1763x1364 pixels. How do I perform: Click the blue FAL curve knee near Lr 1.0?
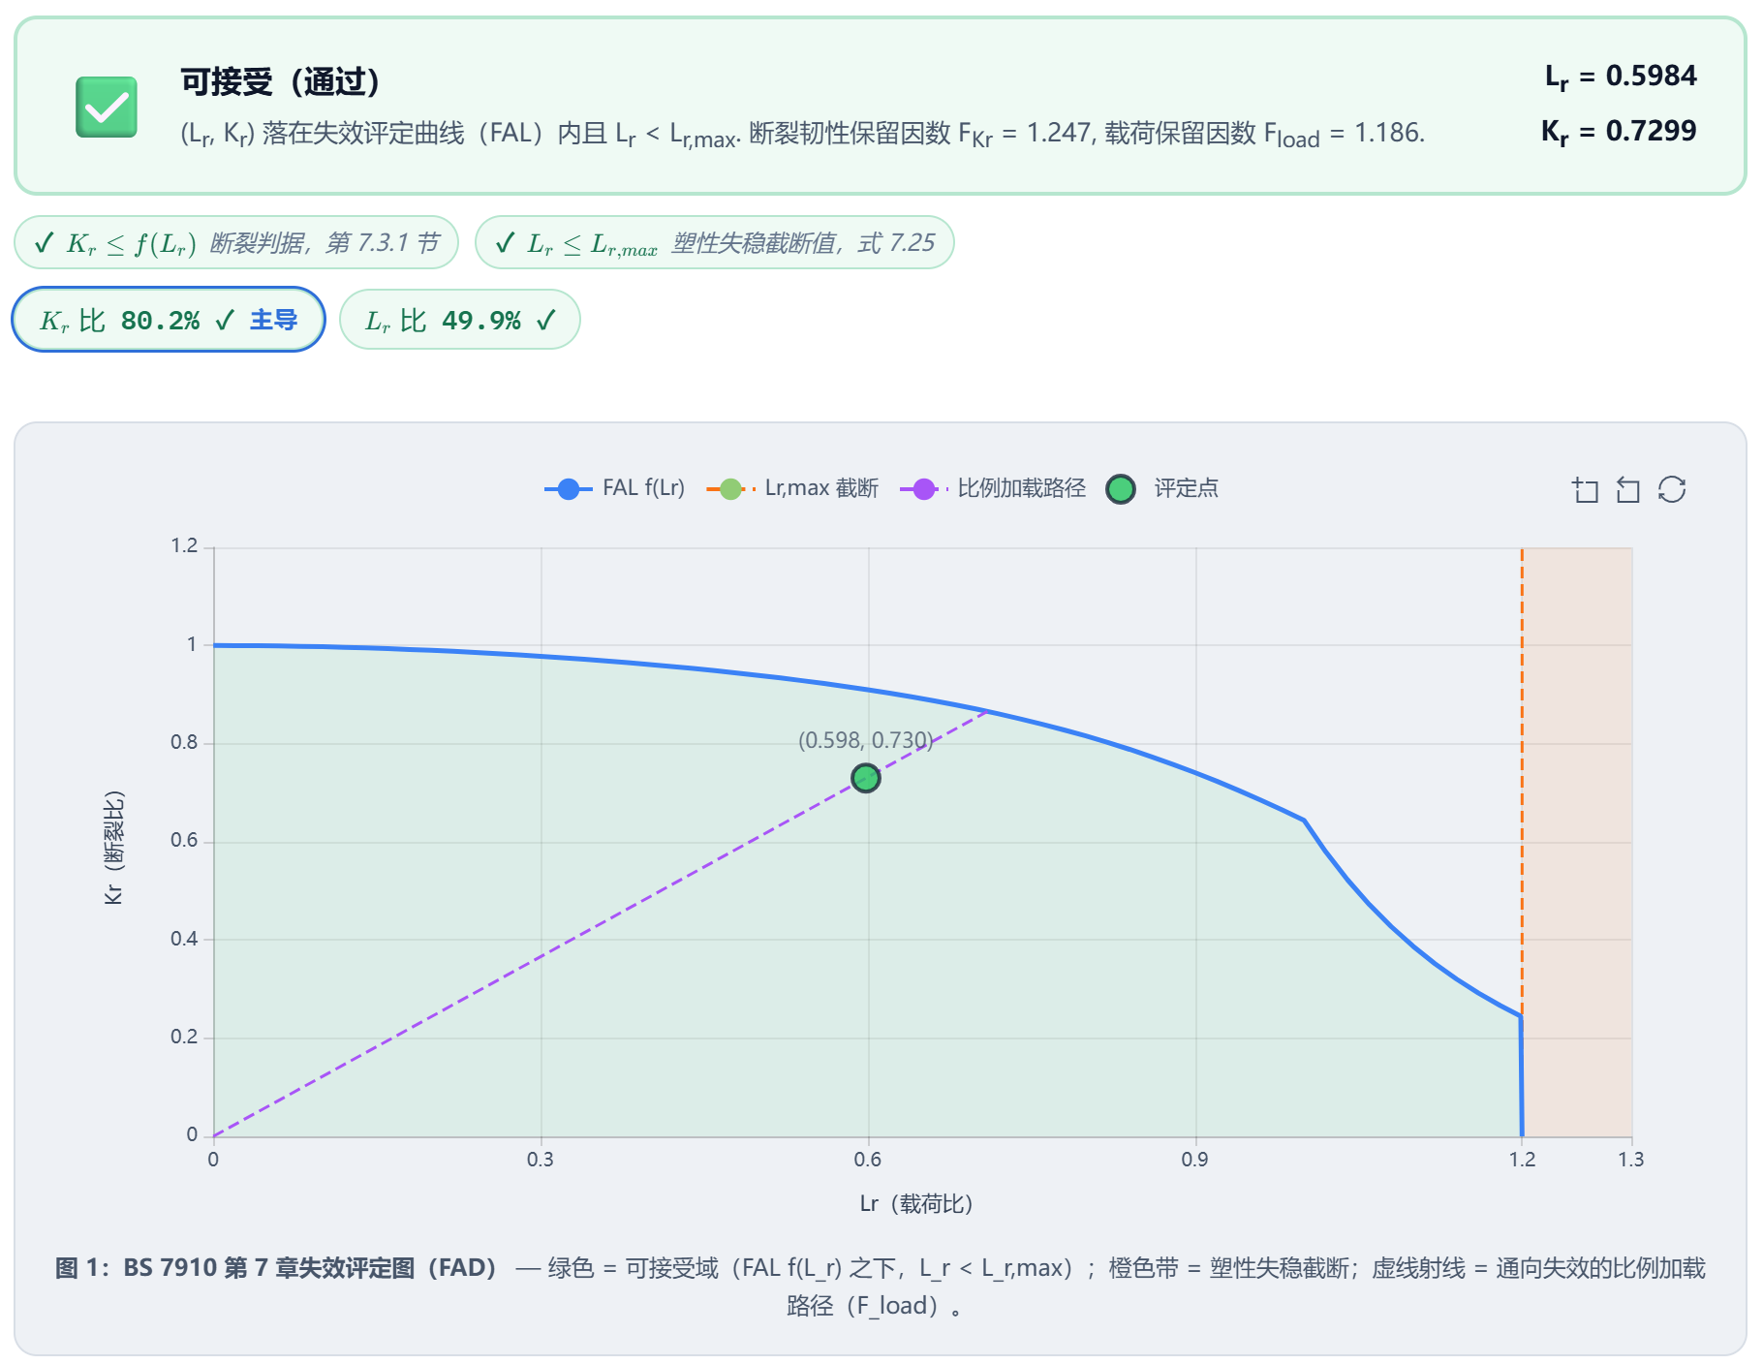pos(1304,821)
